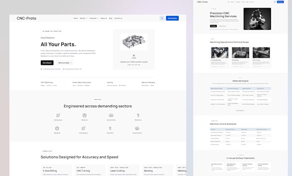
Task: Go to Home in the left page nav
Action: pyautogui.click(x=76, y=19)
